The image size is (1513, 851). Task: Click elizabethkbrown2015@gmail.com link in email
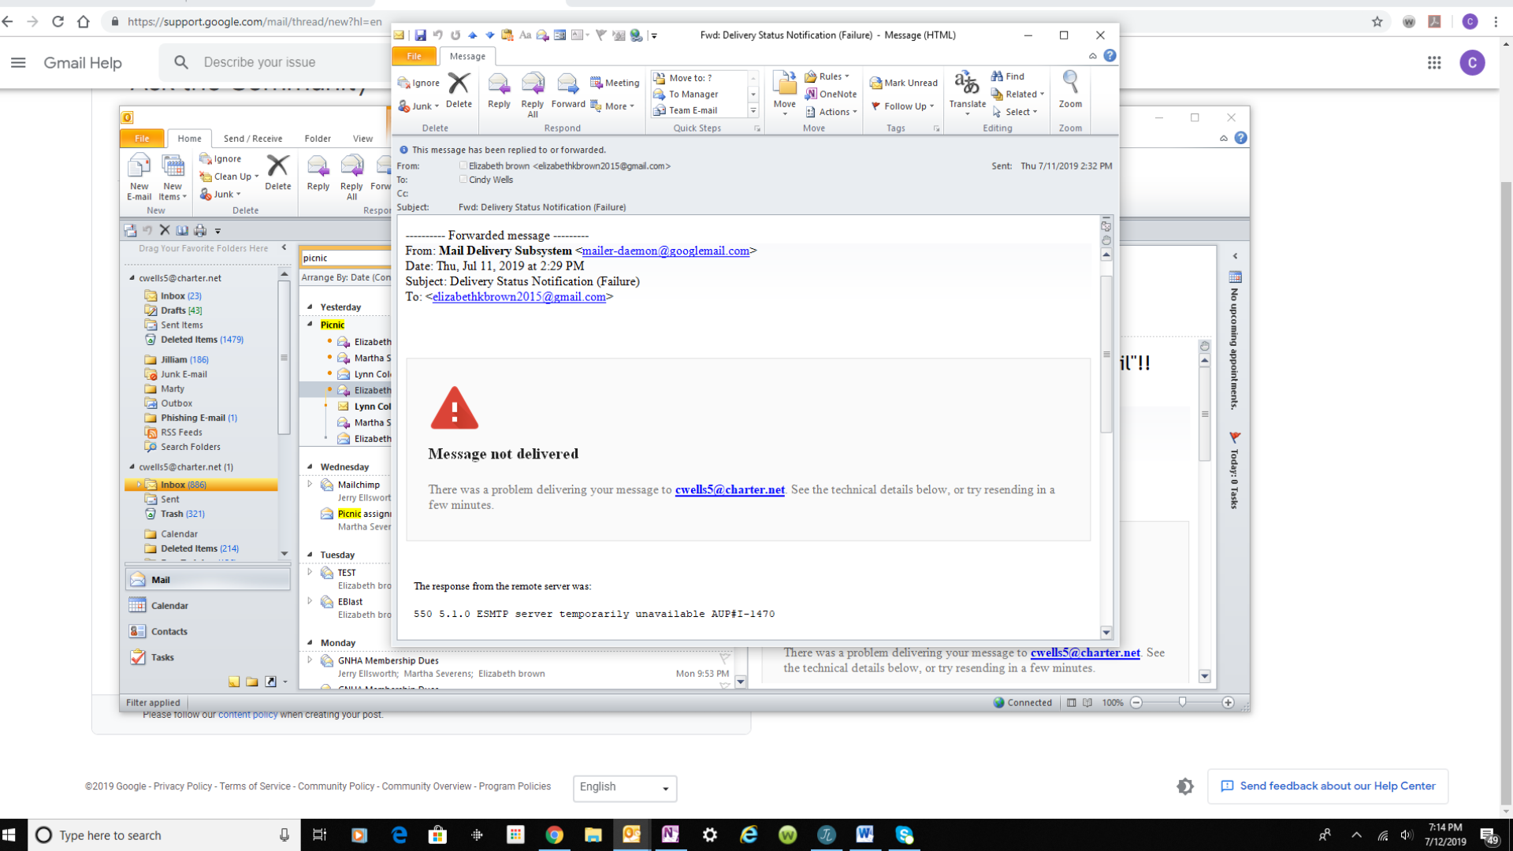point(519,297)
